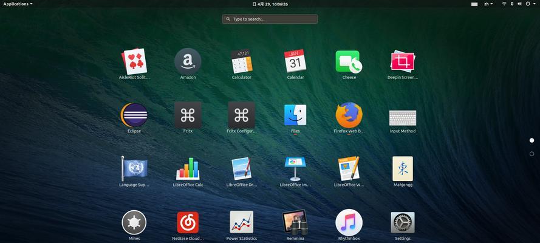The width and height of the screenshot is (540, 243).
Task: Click the Bluetooth status icon
Action: [512, 4]
